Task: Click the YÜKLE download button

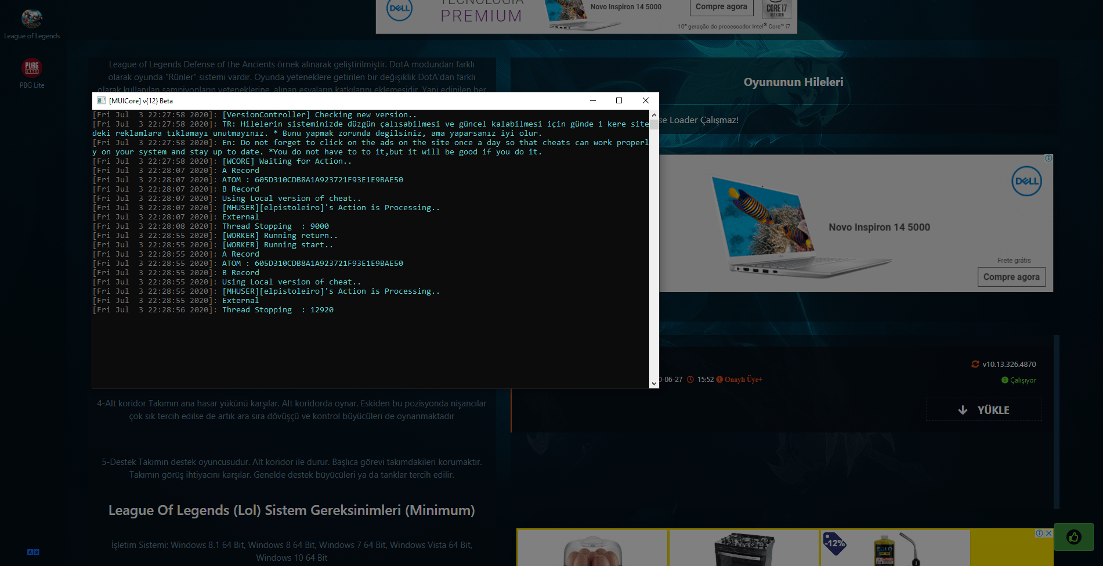Action: tap(983, 410)
